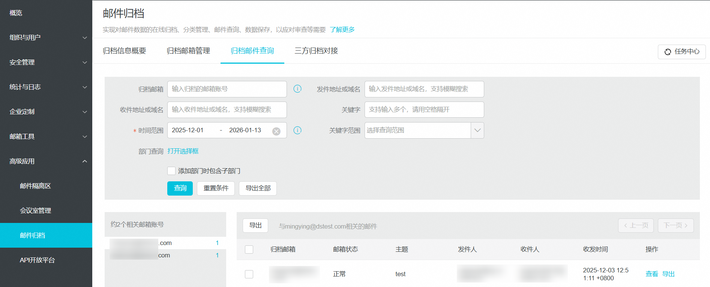The height and width of the screenshot is (287, 710).
Task: Click the 收发时间 column header
Action: (595, 250)
